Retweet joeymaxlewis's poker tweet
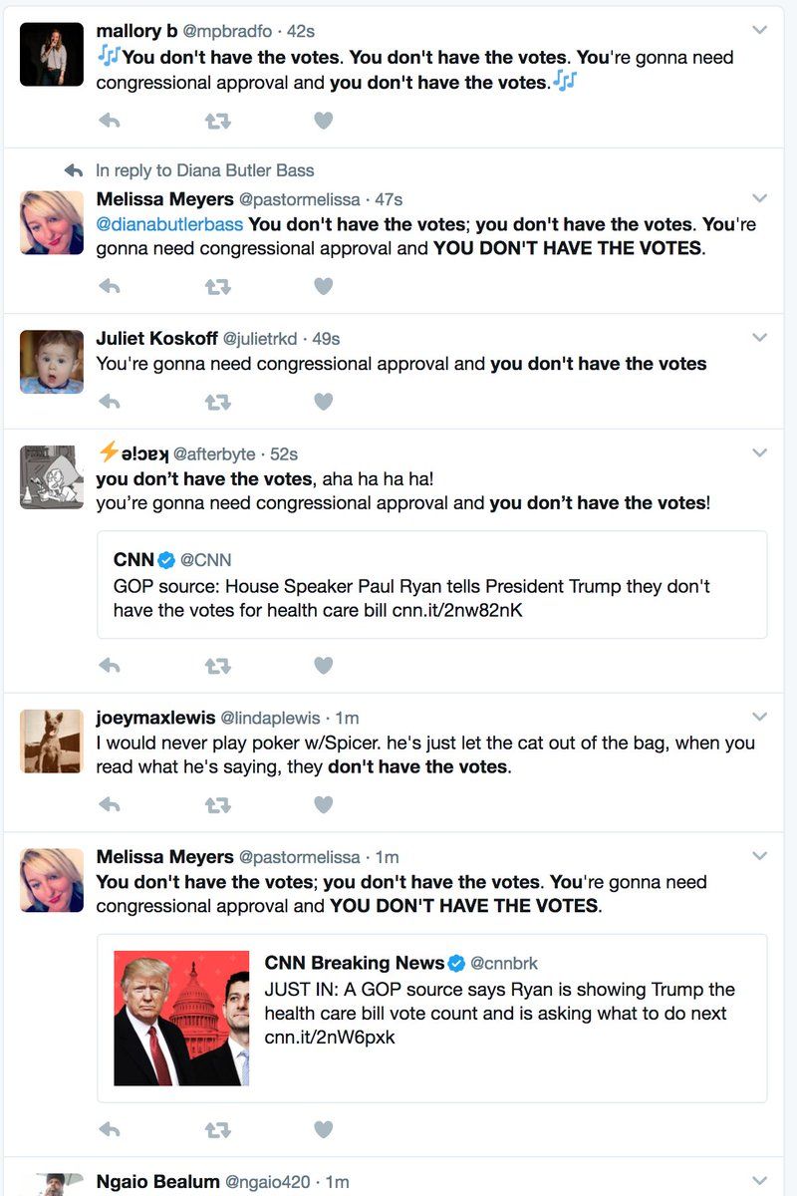The height and width of the screenshot is (1196, 797). [217, 804]
